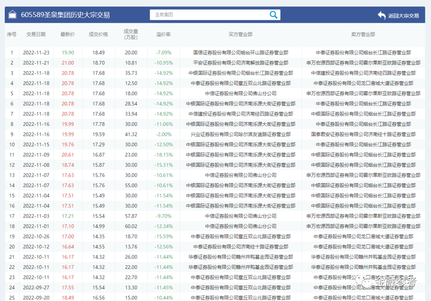This screenshot has width=431, height=301.
Task: Click deal price 16.56 in row 25
Action: [99, 298]
